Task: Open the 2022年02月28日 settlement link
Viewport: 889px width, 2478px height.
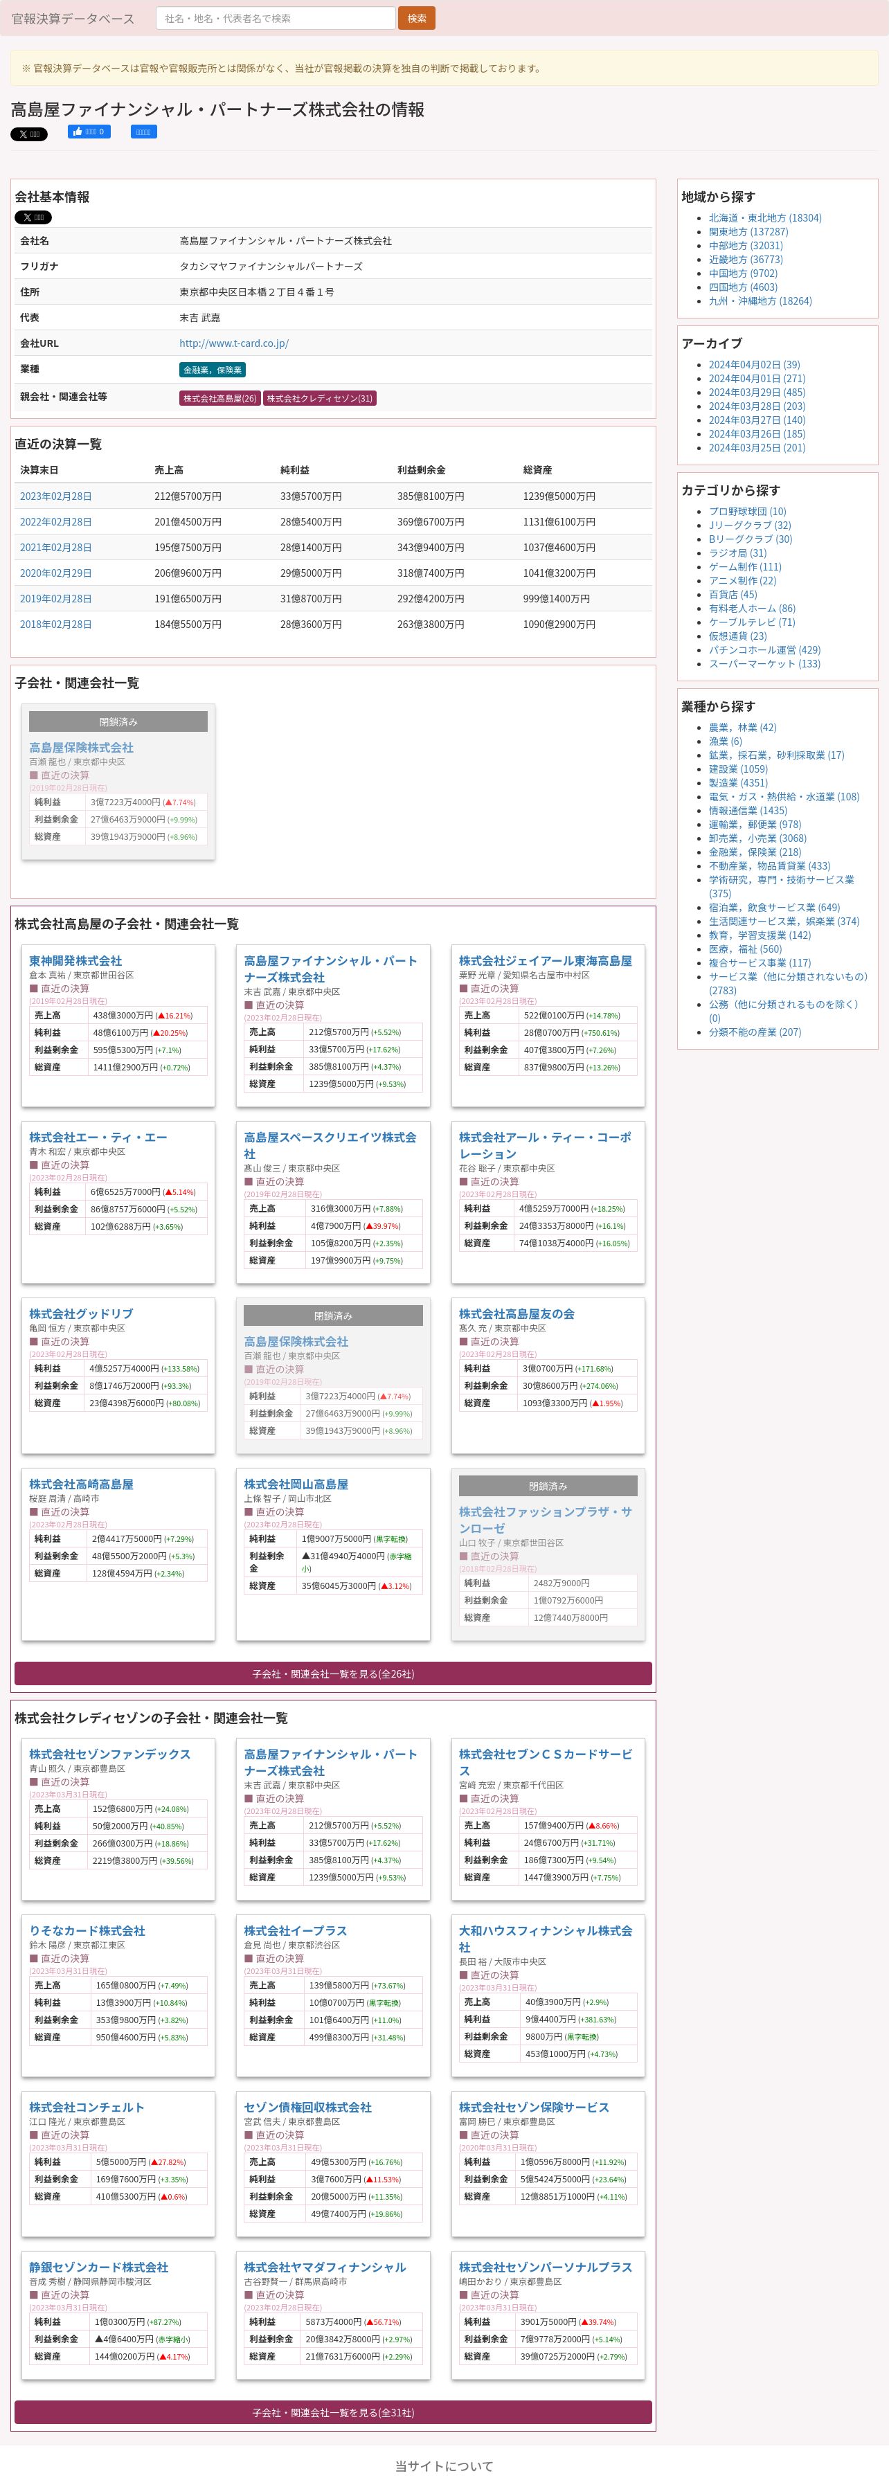Action: 56,522
